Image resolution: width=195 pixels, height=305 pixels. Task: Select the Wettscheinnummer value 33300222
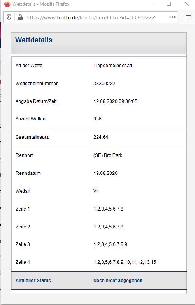(104, 84)
